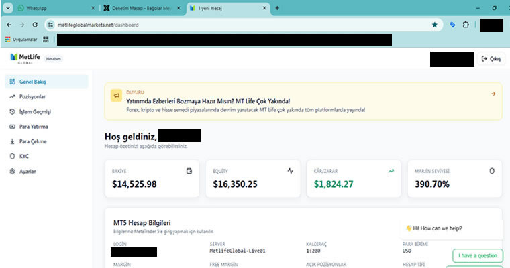The height and width of the screenshot is (268, 510).
Task: Click the shield icon on Marjin Seviyesi card
Action: 492,171
